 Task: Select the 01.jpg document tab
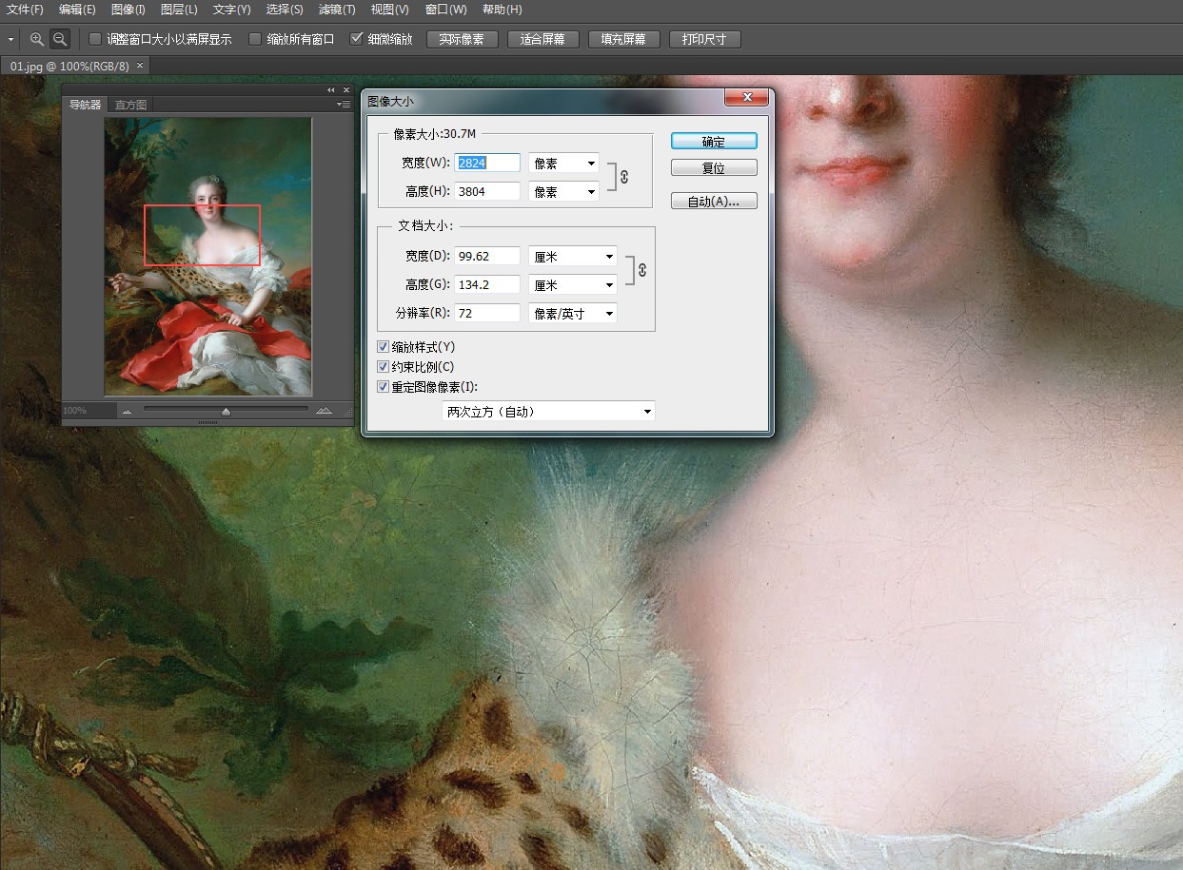tap(69, 66)
